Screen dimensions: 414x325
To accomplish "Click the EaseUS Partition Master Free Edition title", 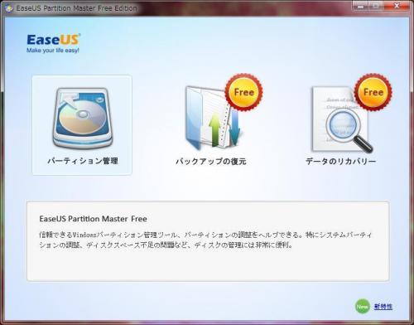I will click(x=76, y=8).
